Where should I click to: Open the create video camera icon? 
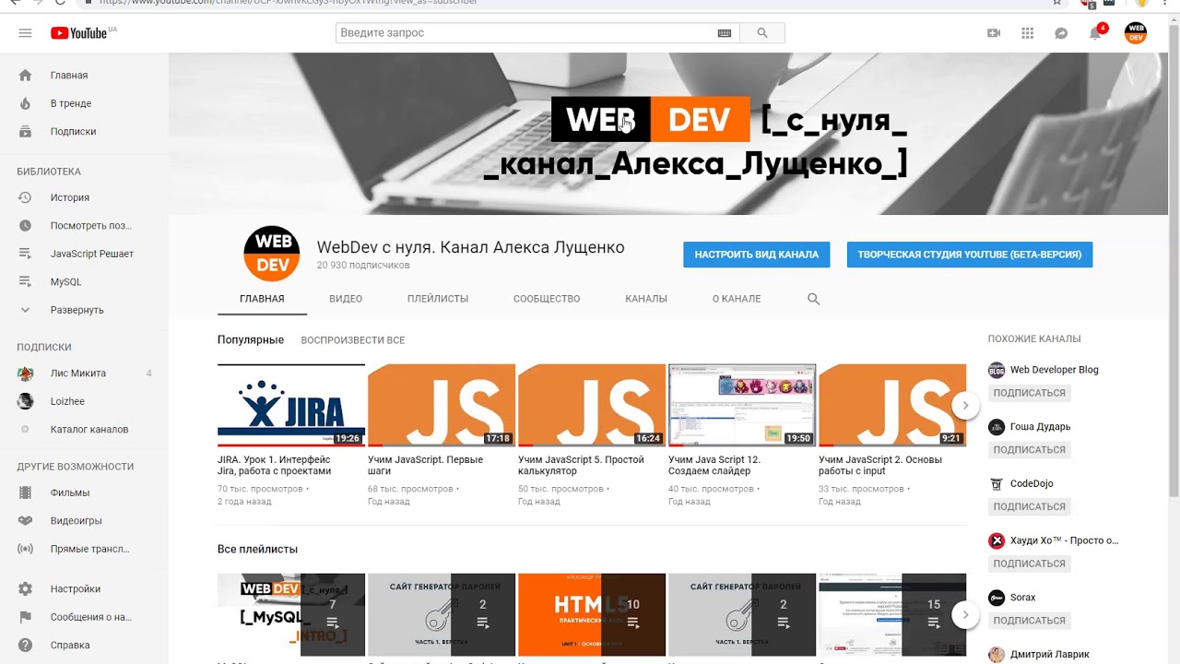994,33
